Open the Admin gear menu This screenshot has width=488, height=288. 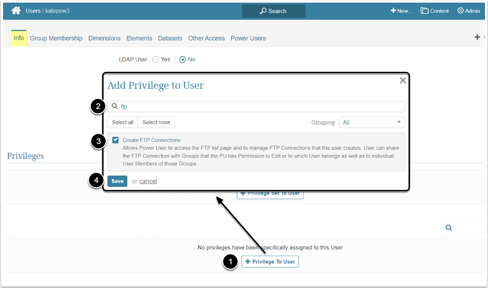(x=468, y=11)
